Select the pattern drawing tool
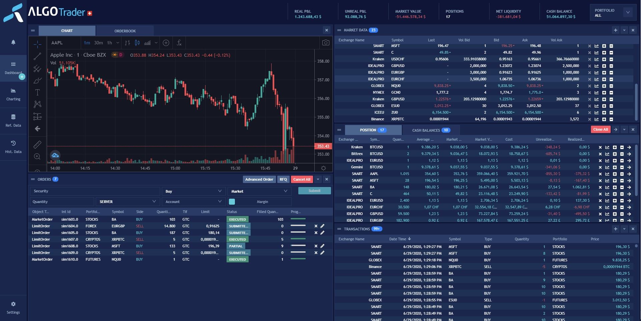 (x=37, y=104)
